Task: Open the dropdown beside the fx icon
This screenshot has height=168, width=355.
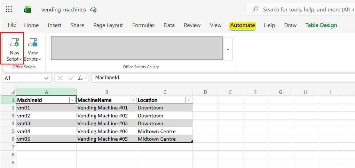Action: tap(86, 78)
